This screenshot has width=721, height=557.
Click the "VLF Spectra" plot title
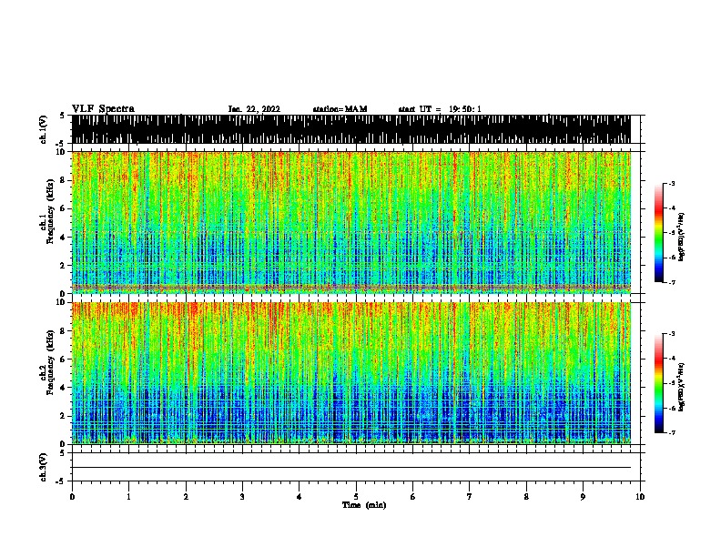click(103, 109)
